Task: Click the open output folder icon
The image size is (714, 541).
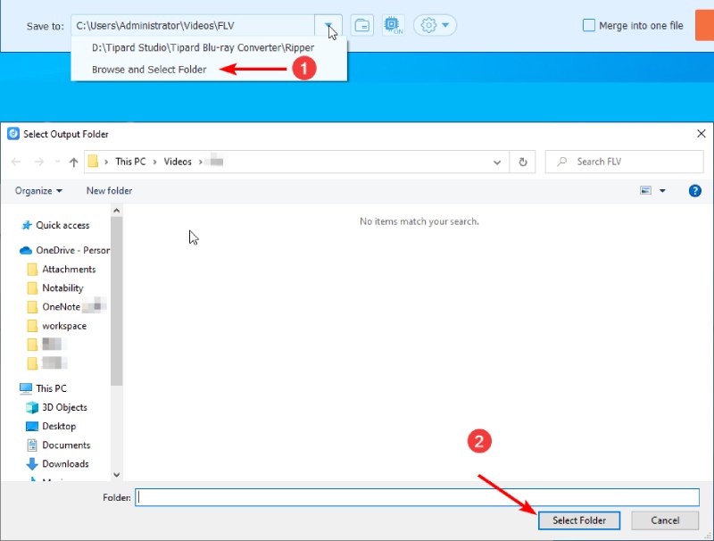Action: point(362,26)
